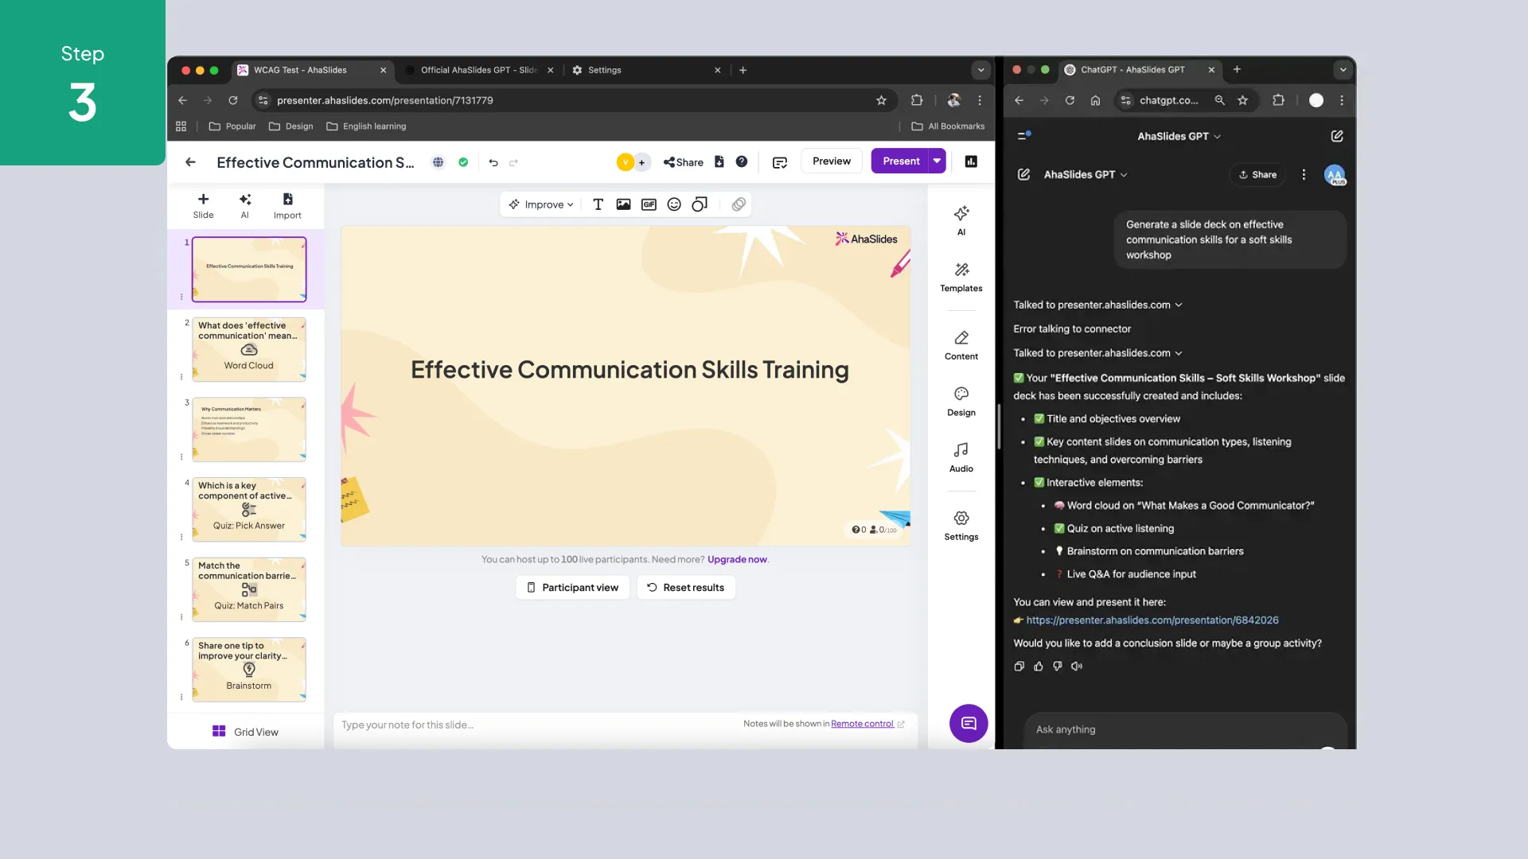Click the Preview button
The image size is (1528, 859).
point(831,161)
